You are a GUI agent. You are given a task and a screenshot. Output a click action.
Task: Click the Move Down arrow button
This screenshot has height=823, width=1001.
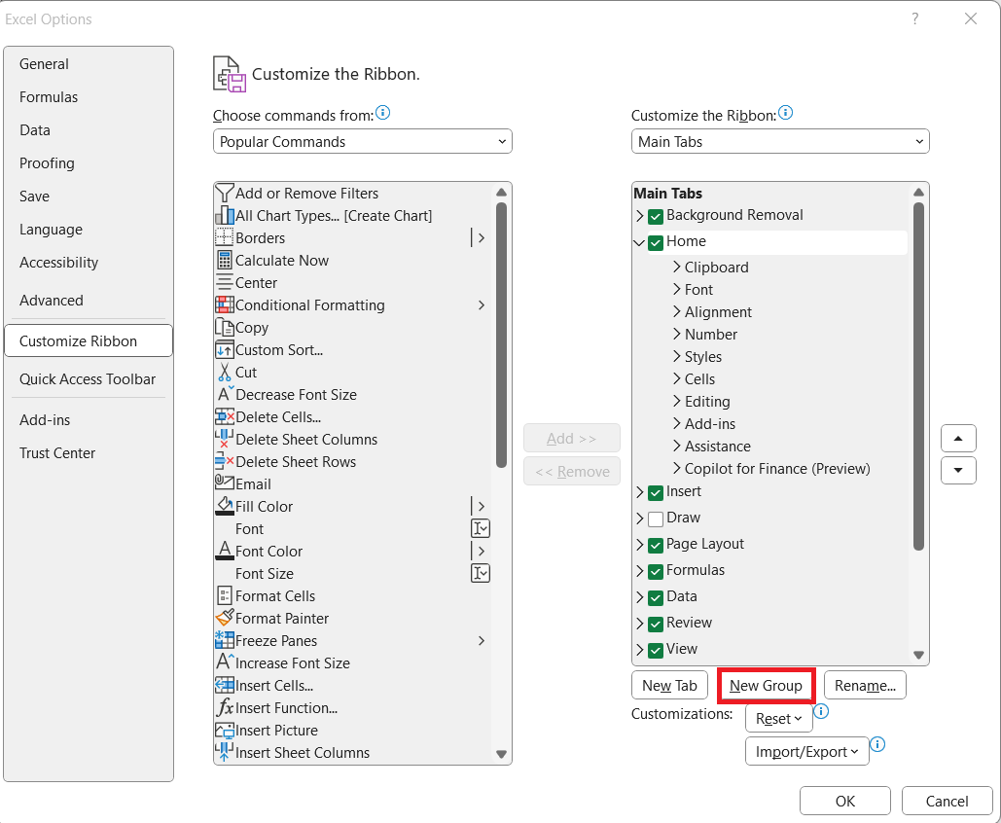click(958, 470)
